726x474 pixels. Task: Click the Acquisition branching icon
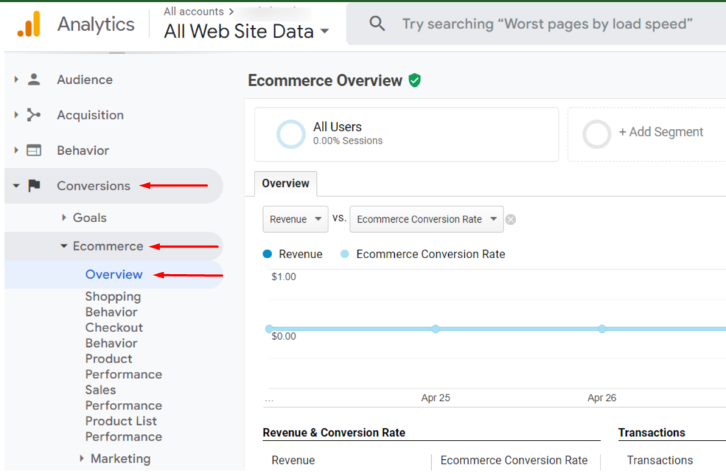click(34, 114)
